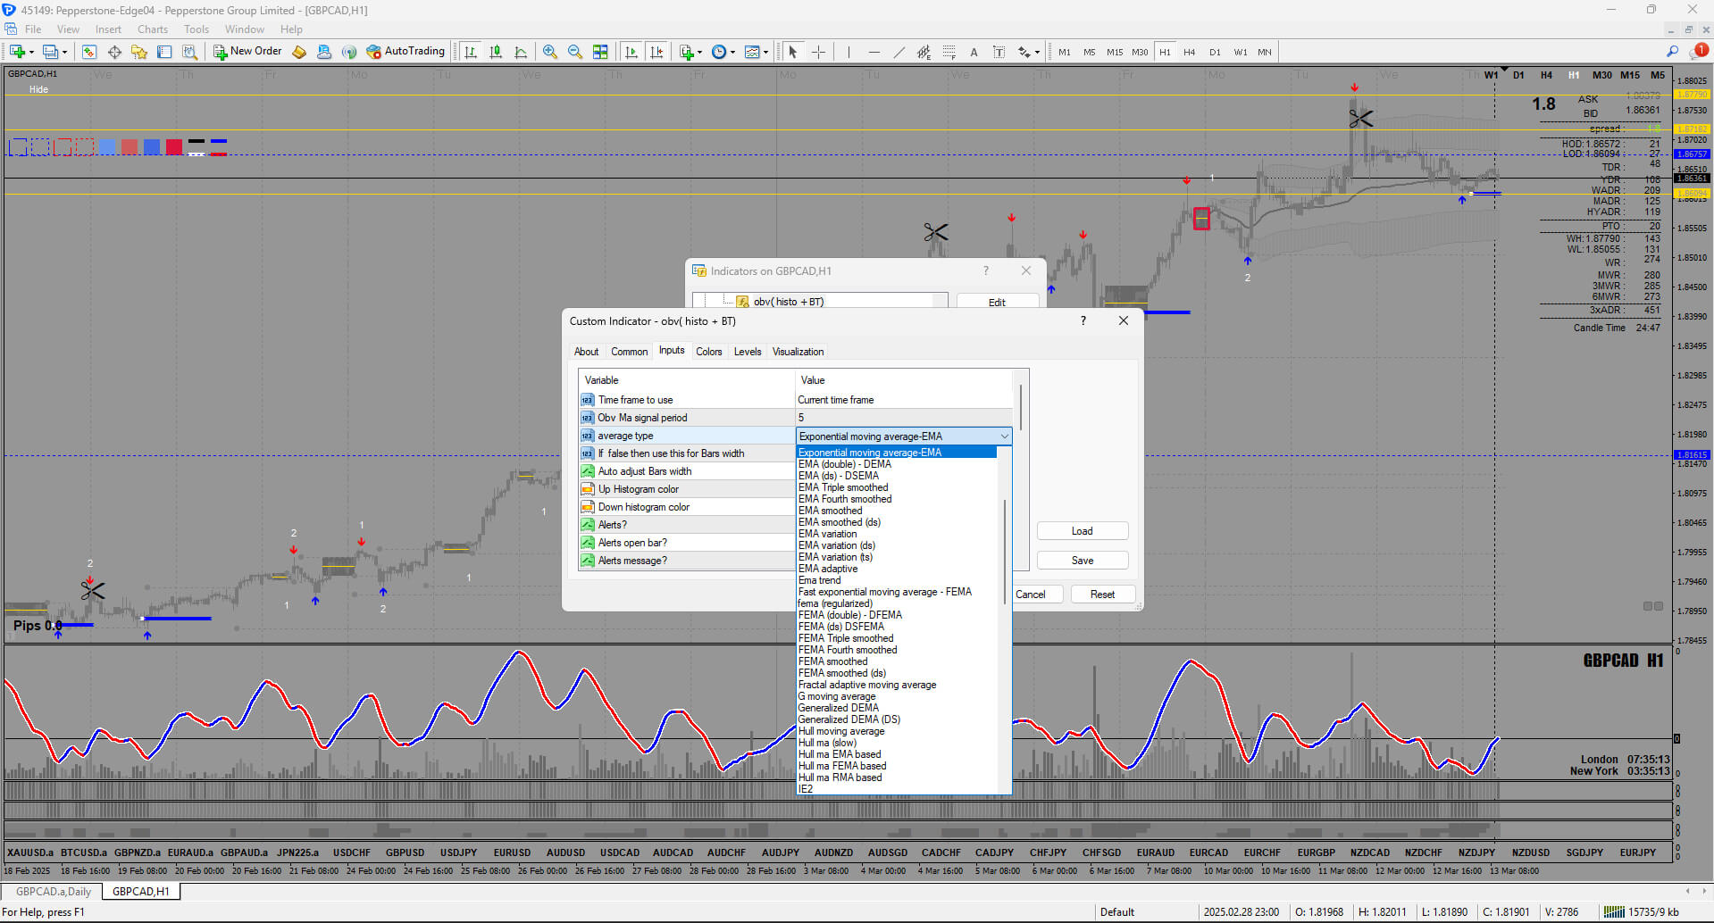1714x923 pixels.
Task: Click the Up Histogram color row
Action: [x=638, y=489]
